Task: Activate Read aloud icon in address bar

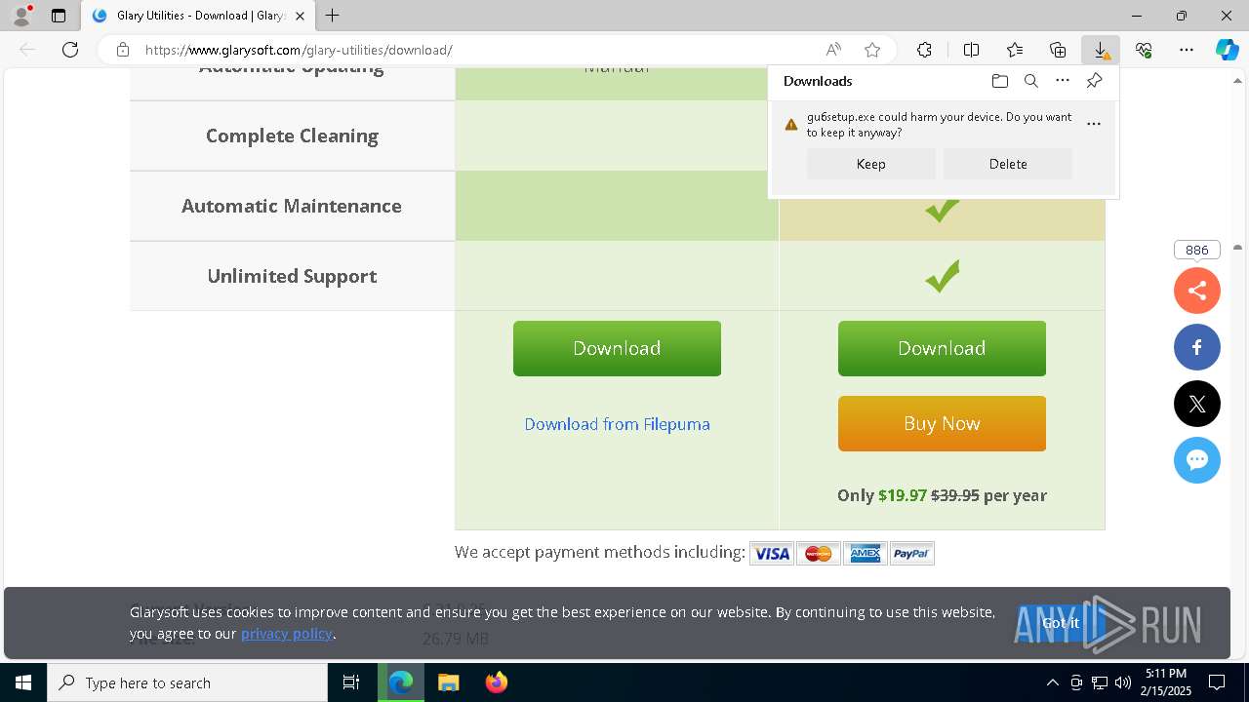Action: click(833, 50)
